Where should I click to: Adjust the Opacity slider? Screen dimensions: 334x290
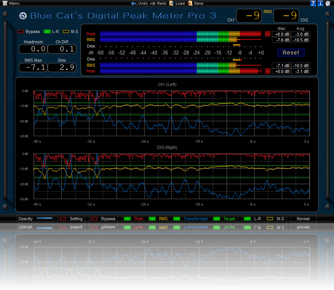coord(44,218)
